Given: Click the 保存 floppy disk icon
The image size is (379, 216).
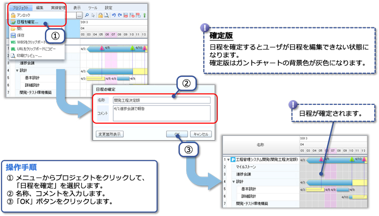Looking at the screenshot, I should pyautogui.click(x=14, y=35).
